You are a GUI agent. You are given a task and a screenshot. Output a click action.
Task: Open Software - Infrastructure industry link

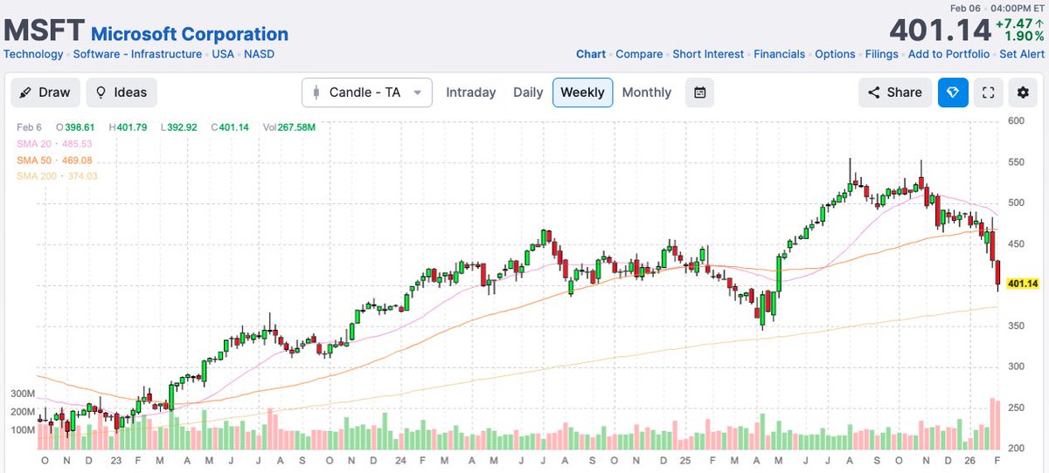tap(138, 54)
